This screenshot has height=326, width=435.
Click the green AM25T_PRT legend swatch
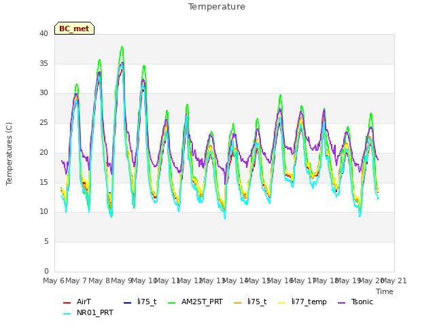pos(172,302)
